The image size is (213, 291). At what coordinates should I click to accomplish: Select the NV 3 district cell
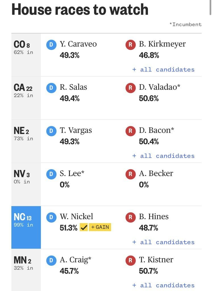coord(26,184)
